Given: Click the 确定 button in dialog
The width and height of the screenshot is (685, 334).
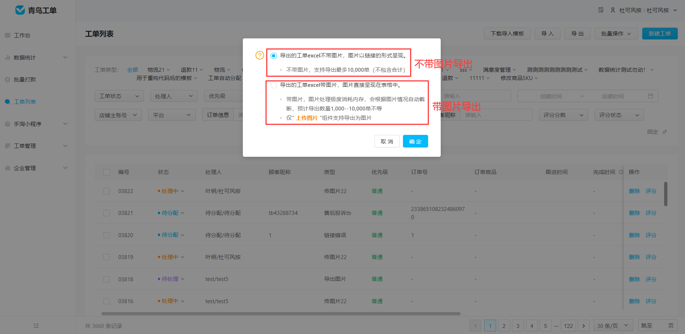Looking at the screenshot, I should 416,141.
